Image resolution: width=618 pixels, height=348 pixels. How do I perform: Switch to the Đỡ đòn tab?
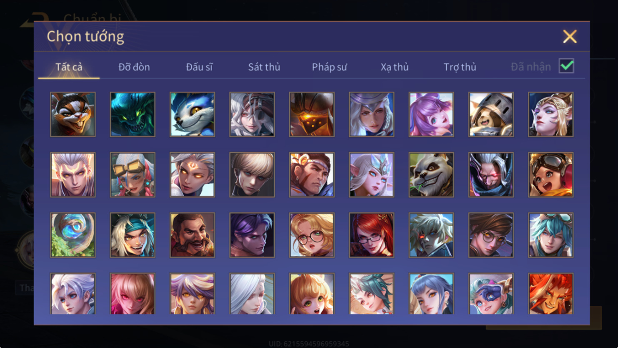tap(134, 67)
